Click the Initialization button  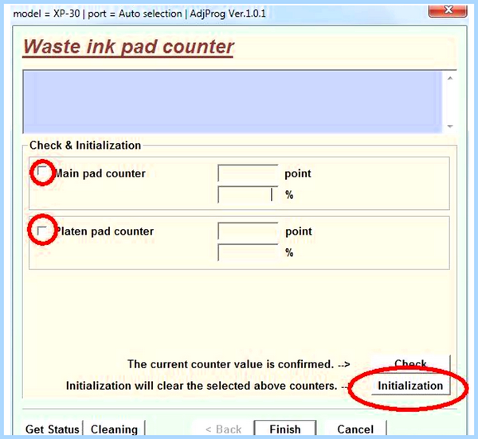(x=410, y=386)
